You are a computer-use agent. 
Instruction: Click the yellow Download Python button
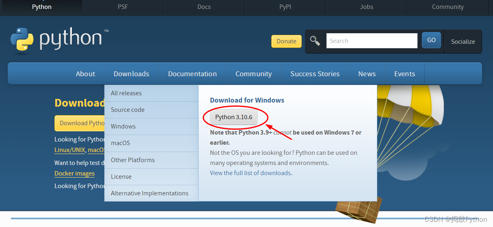tap(80, 123)
